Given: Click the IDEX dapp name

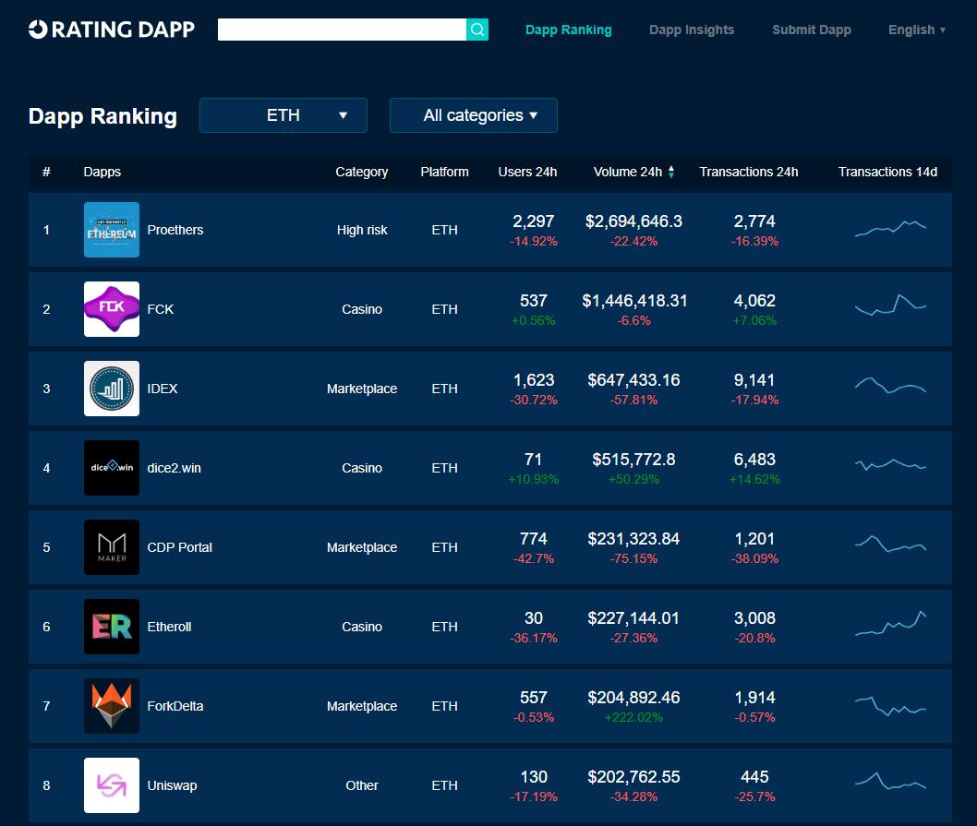Looking at the screenshot, I should coord(162,389).
